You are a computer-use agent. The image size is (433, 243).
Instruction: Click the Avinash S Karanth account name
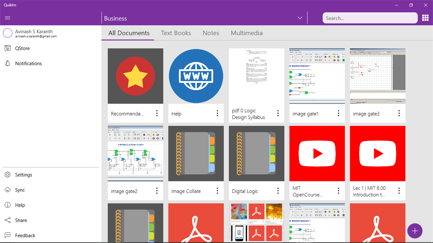click(34, 31)
